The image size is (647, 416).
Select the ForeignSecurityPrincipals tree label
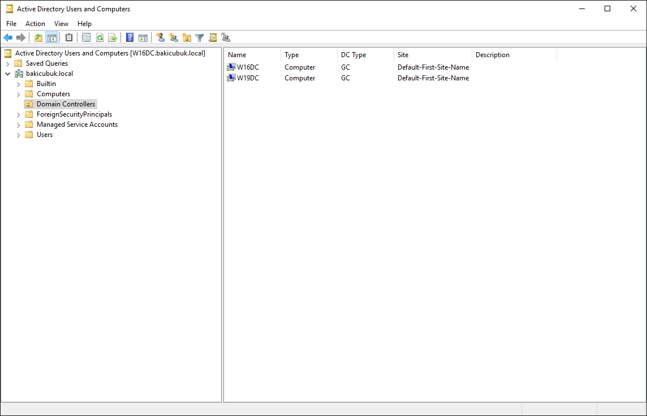pyautogui.click(x=74, y=114)
